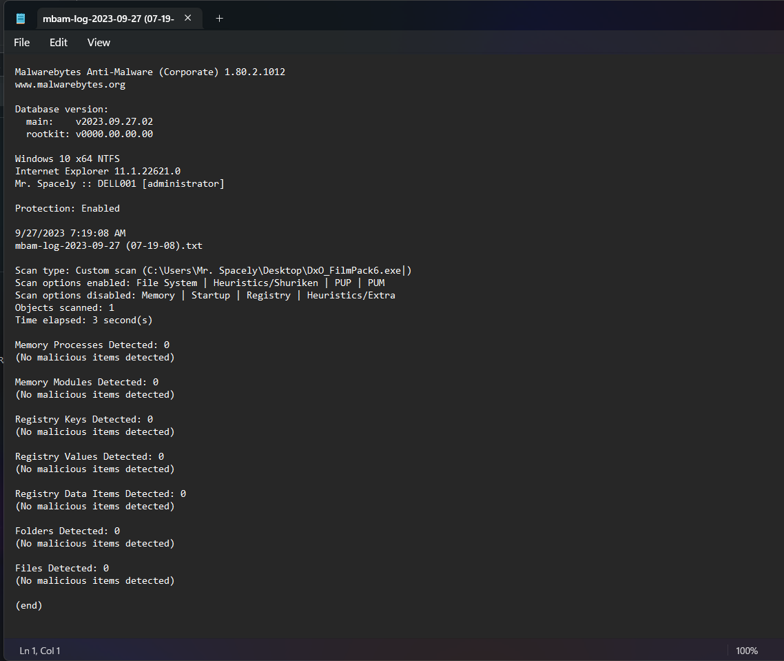Click the '(end)' line
The height and width of the screenshot is (661, 784).
click(29, 605)
